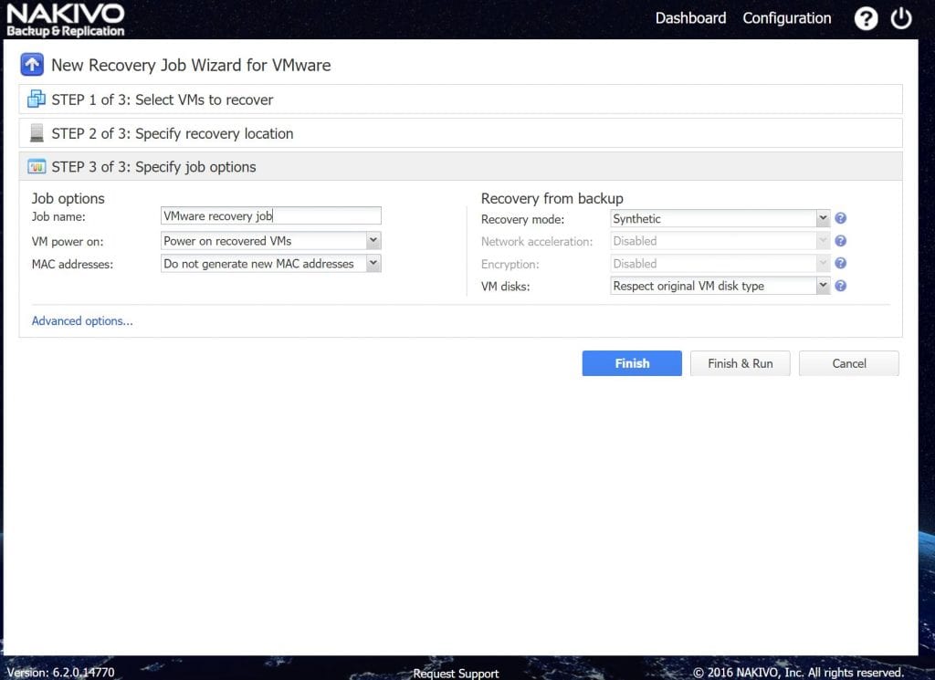This screenshot has height=680, width=935.
Task: Click the NAKIVO Backup & Replication logo
Action: (x=64, y=16)
